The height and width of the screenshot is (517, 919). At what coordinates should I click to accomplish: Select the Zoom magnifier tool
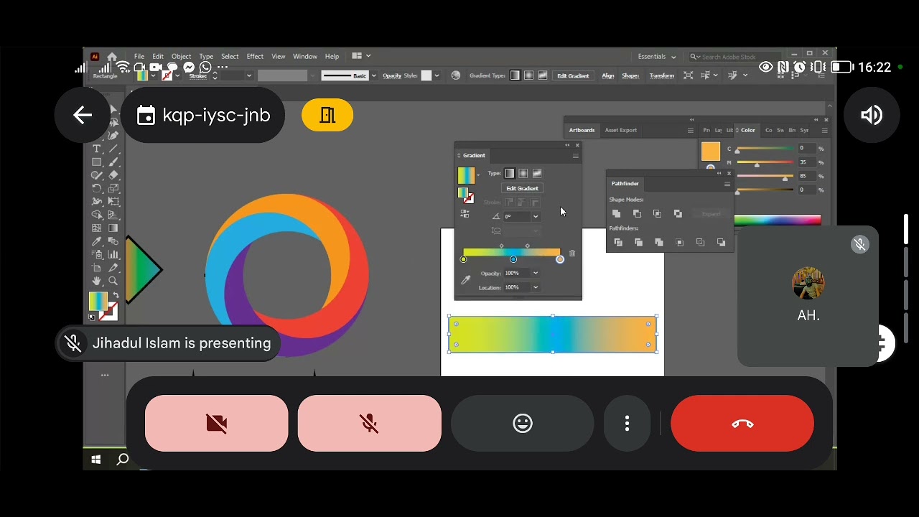click(x=113, y=281)
